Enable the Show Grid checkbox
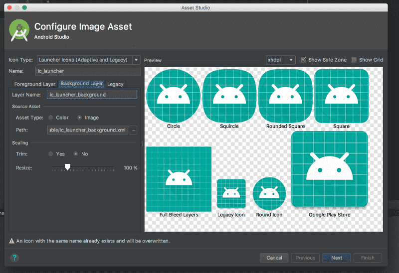399x273 pixels. (x=354, y=60)
